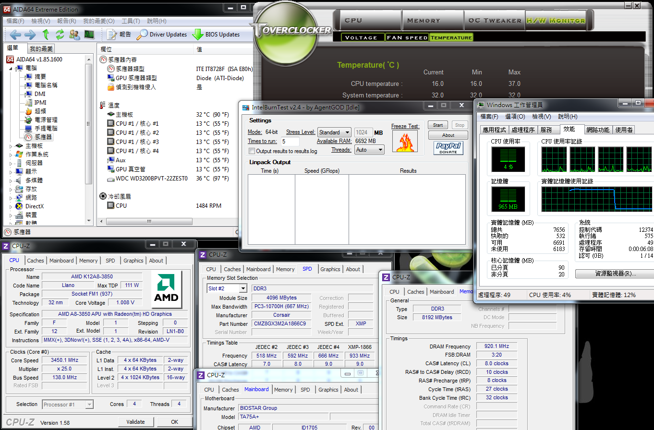
Task: Open BIOS Updates in AIDA64 toolbar
Action: 216,35
